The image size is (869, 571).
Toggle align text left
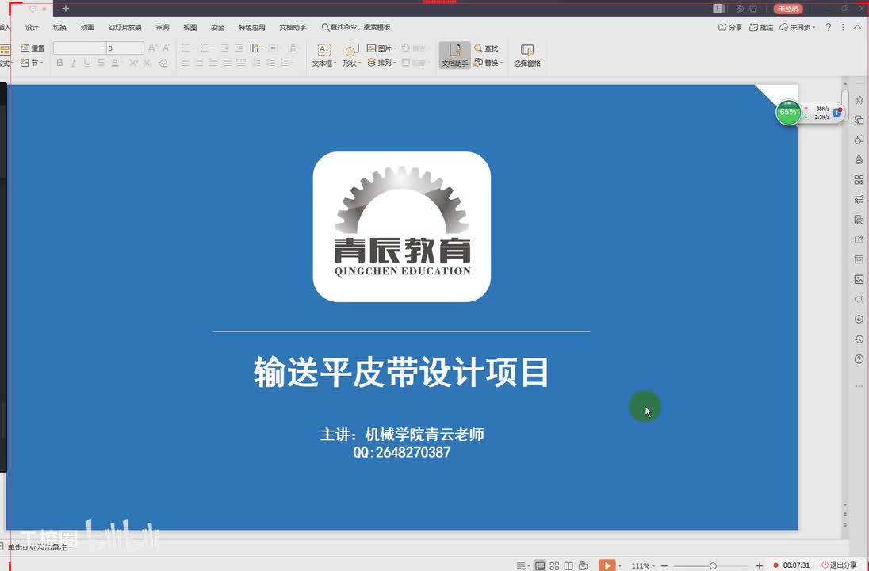186,63
